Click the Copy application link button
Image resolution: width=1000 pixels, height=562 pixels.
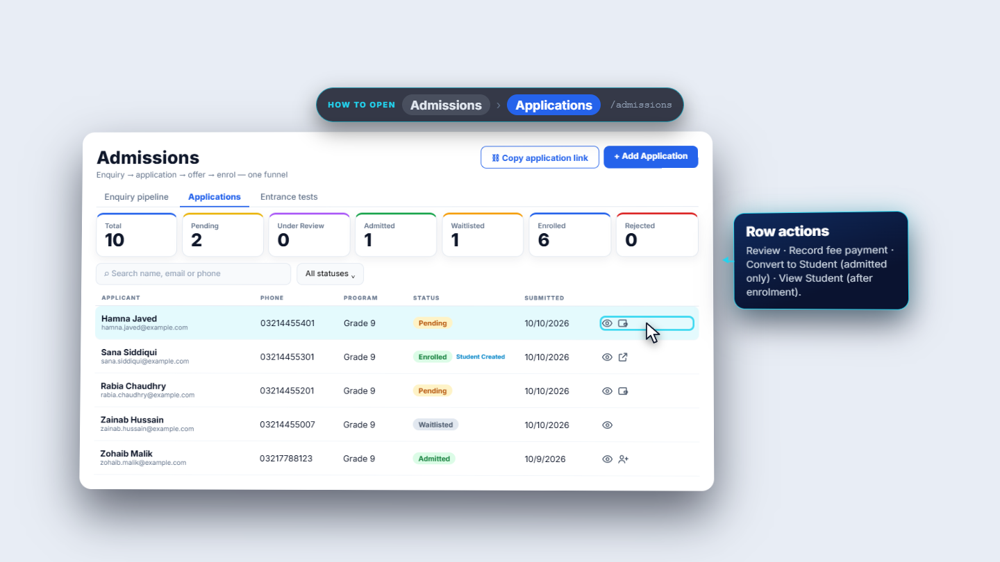[540, 157]
